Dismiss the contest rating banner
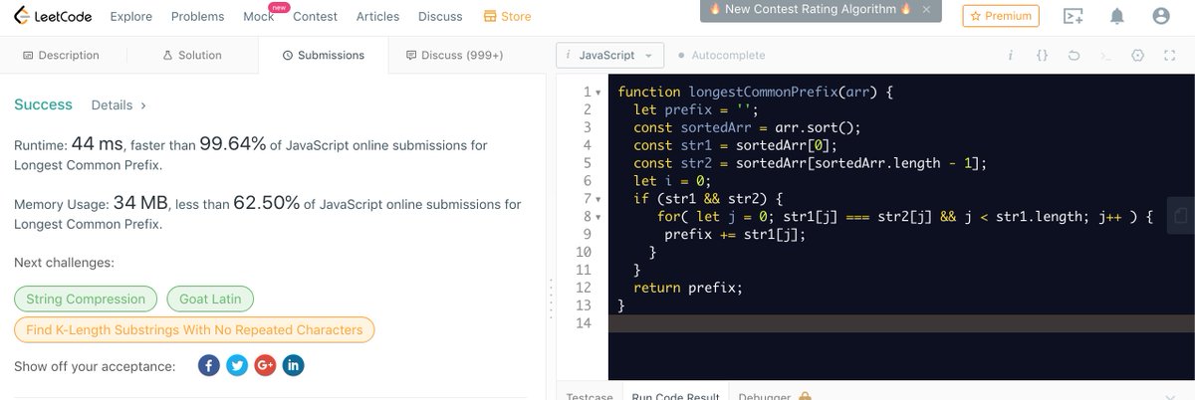The width and height of the screenshot is (1195, 400). (927, 9)
